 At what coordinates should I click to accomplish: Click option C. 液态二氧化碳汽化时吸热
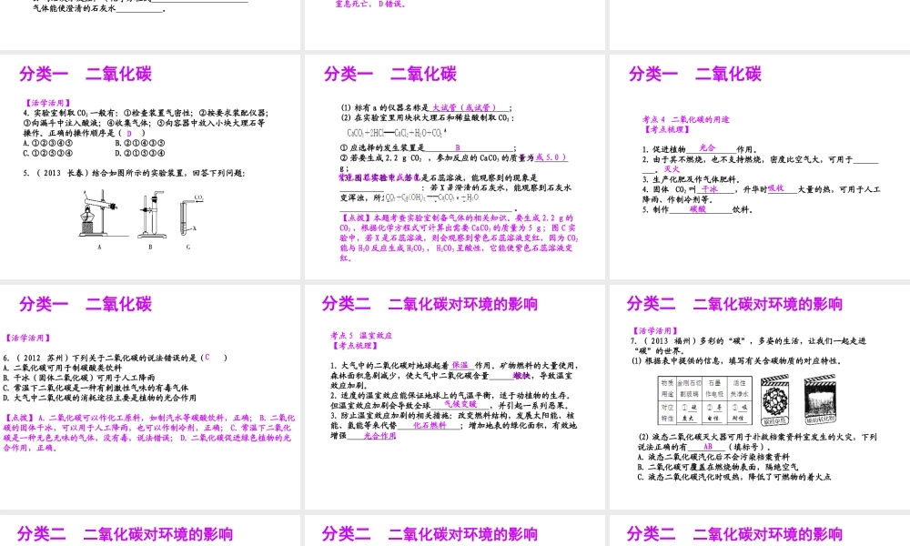coord(734,477)
